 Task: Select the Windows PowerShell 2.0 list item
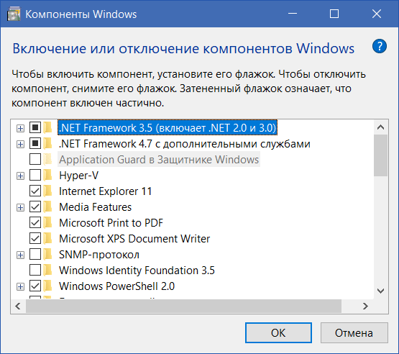point(116,286)
